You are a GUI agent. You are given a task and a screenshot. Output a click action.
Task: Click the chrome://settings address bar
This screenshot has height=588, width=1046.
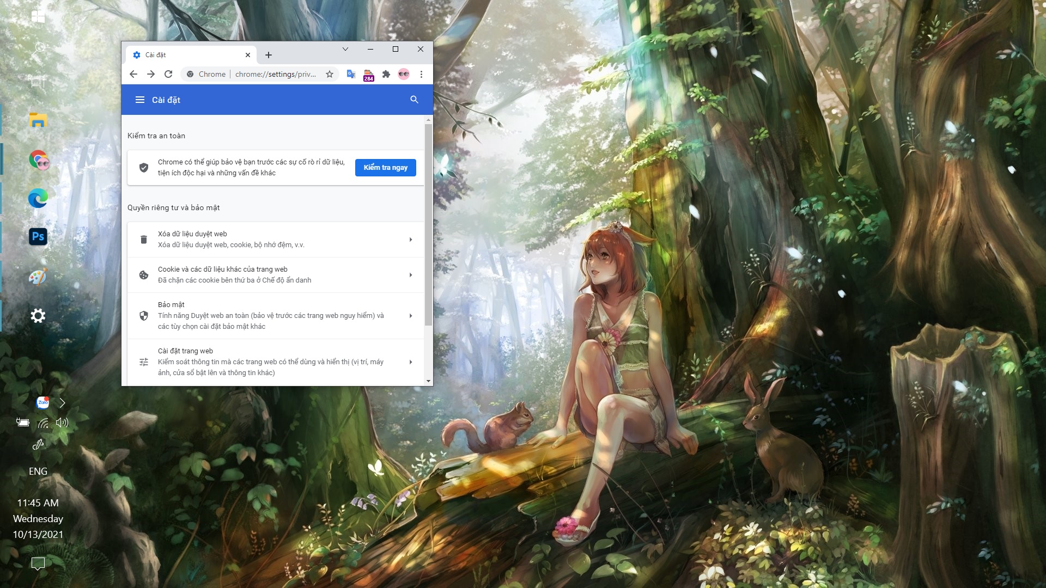point(275,74)
